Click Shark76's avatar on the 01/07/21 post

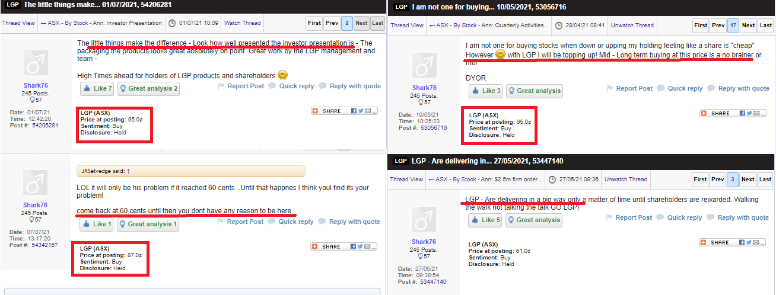(36, 64)
